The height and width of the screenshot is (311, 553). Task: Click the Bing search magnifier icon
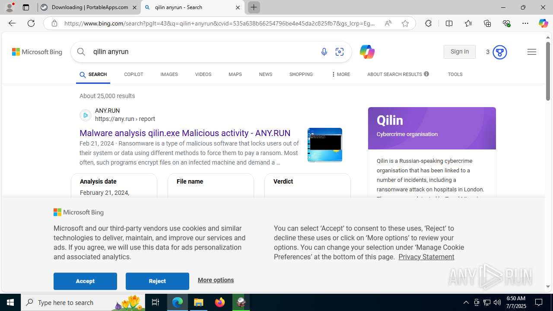pyautogui.click(x=81, y=52)
